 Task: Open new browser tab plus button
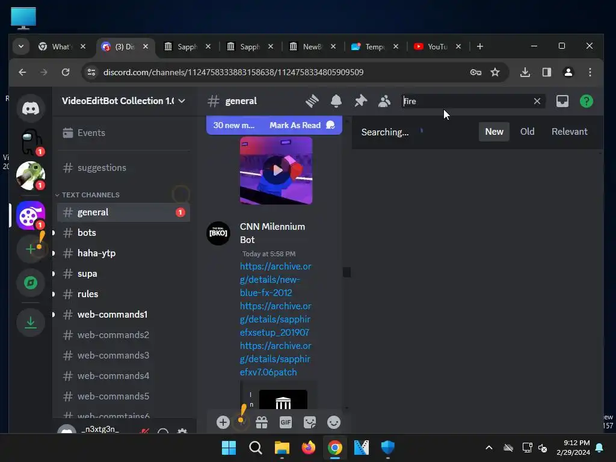tap(479, 46)
